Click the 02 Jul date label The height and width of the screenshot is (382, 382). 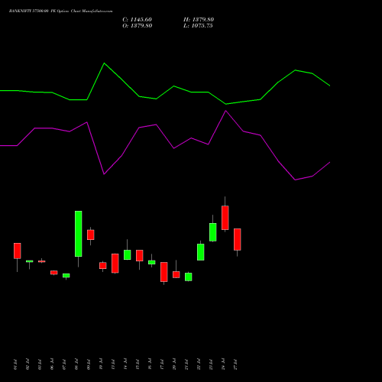pos(28,364)
